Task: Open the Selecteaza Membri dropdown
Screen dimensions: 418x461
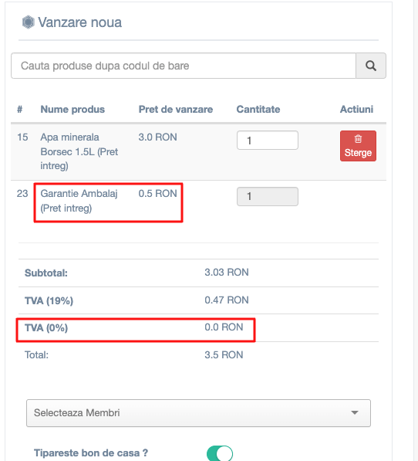Action: (x=198, y=413)
